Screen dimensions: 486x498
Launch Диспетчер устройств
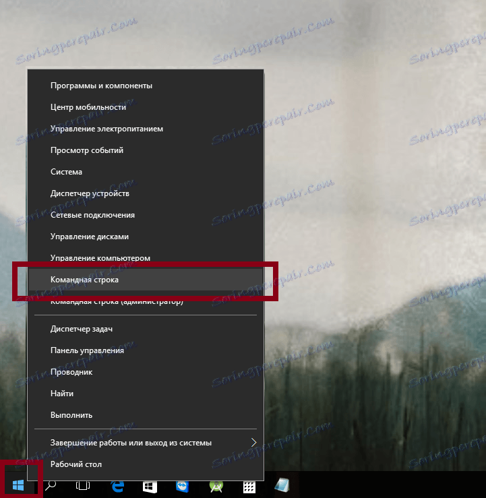tap(146, 193)
